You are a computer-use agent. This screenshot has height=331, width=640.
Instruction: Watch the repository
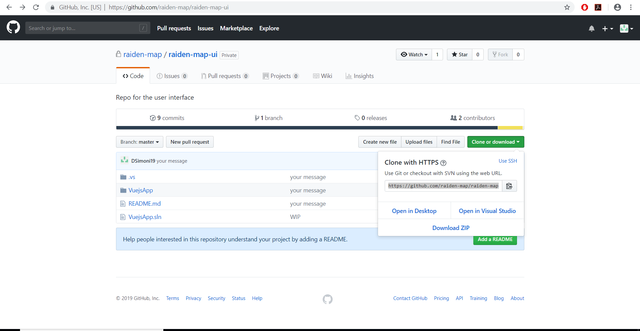coord(413,54)
